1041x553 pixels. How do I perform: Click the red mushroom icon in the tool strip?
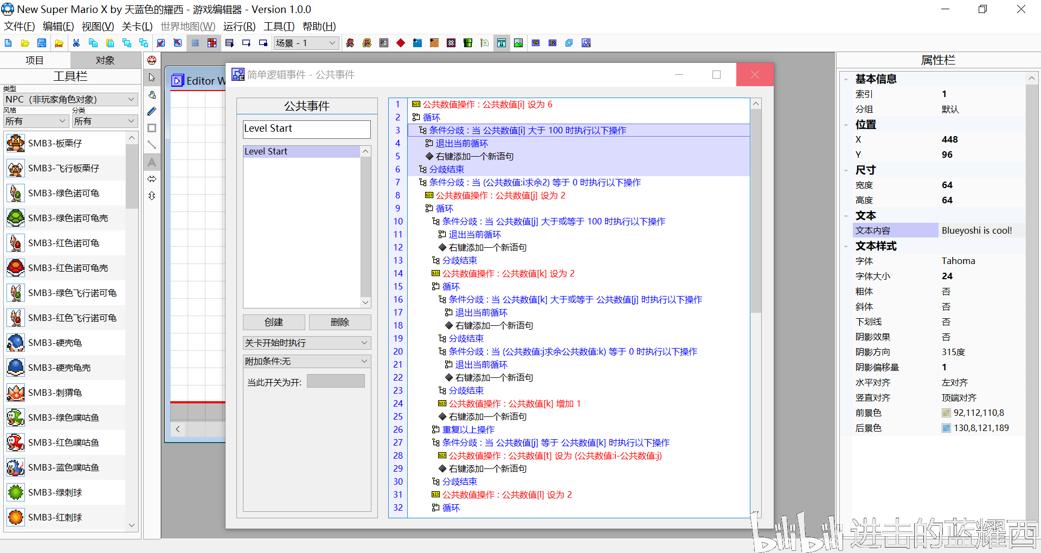152,60
